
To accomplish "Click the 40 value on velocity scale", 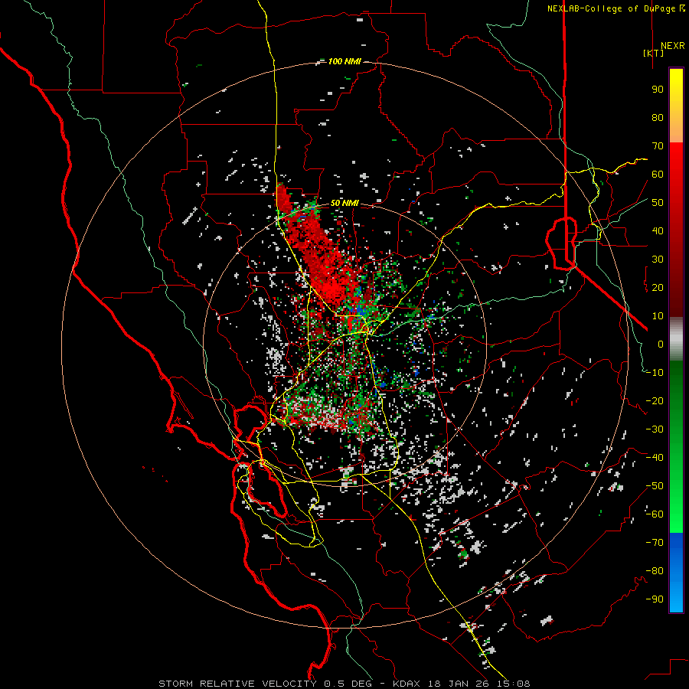I will point(658,230).
